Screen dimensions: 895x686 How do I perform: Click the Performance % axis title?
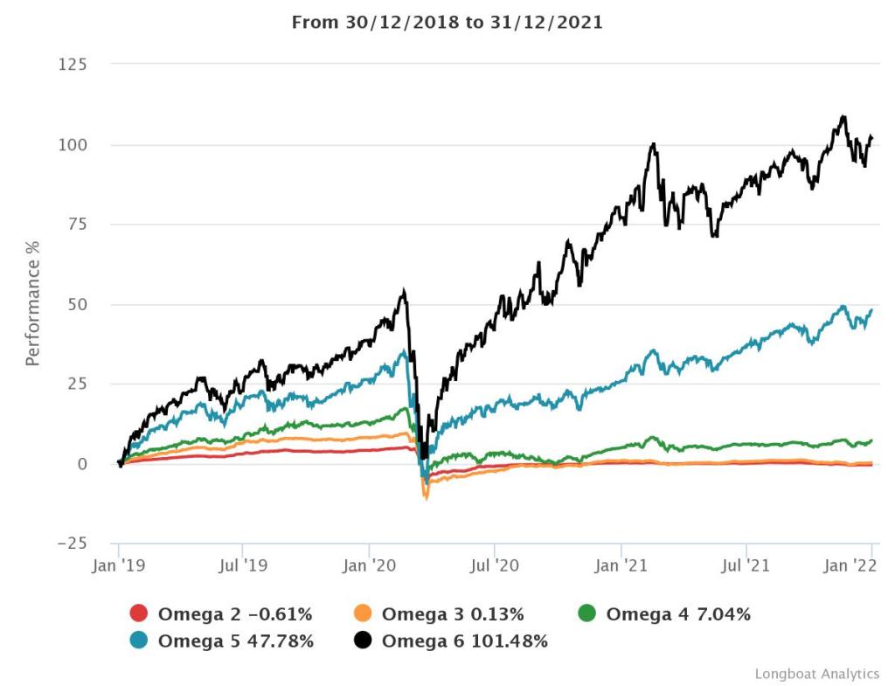pyautogui.click(x=32, y=305)
